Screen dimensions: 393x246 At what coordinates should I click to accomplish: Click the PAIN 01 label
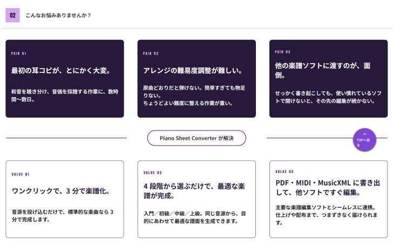[18, 53]
